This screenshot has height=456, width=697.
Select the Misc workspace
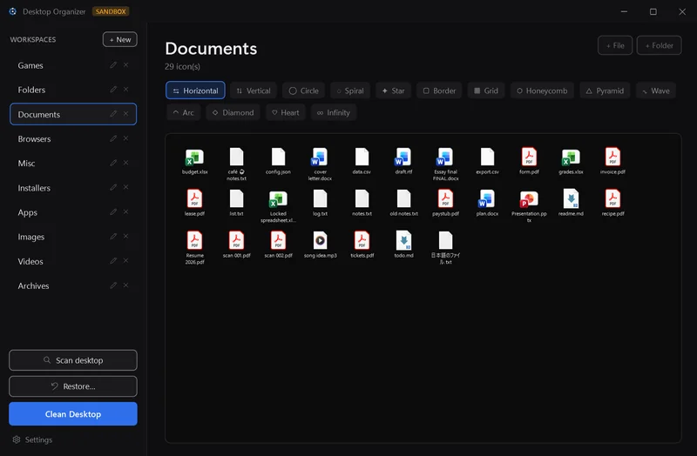[x=73, y=163]
